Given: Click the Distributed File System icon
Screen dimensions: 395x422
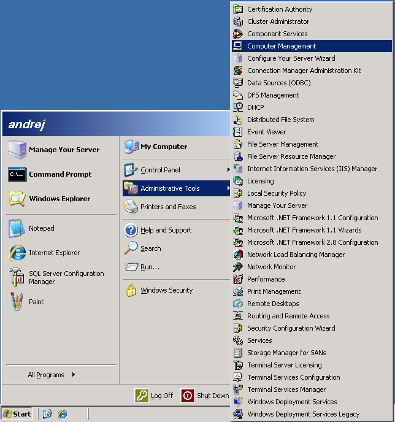Looking at the screenshot, I should [238, 120].
